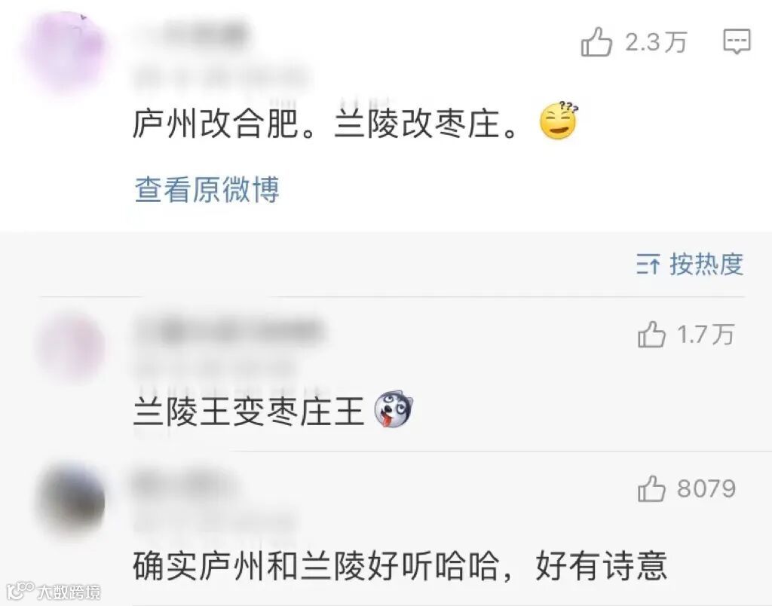Like the top post with 2.3万 likes
Screen dimensions: 772x606
(x=596, y=42)
